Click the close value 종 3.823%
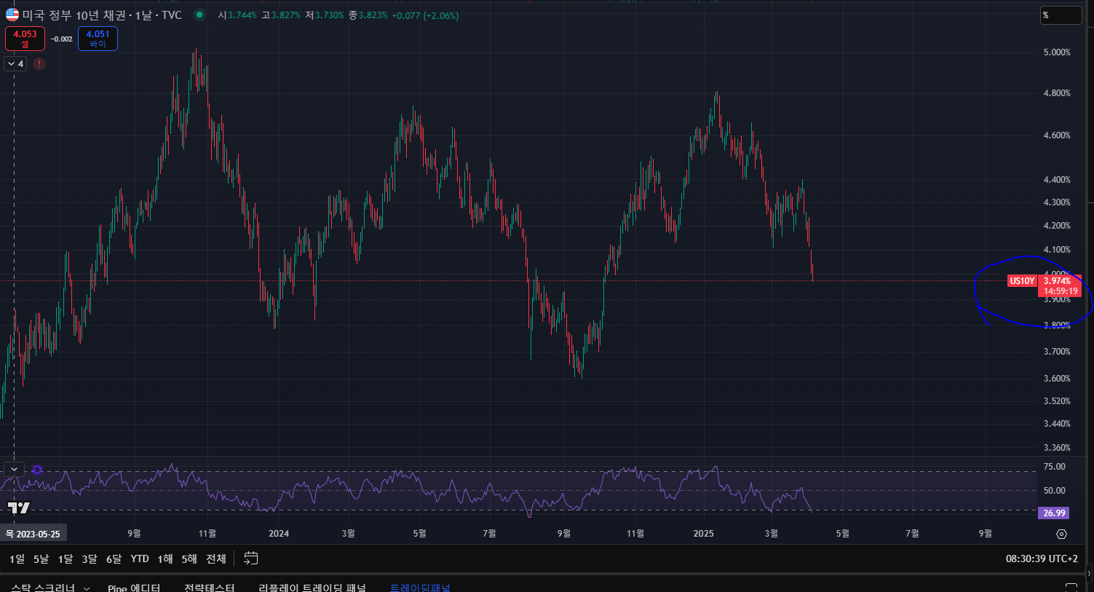 point(368,15)
